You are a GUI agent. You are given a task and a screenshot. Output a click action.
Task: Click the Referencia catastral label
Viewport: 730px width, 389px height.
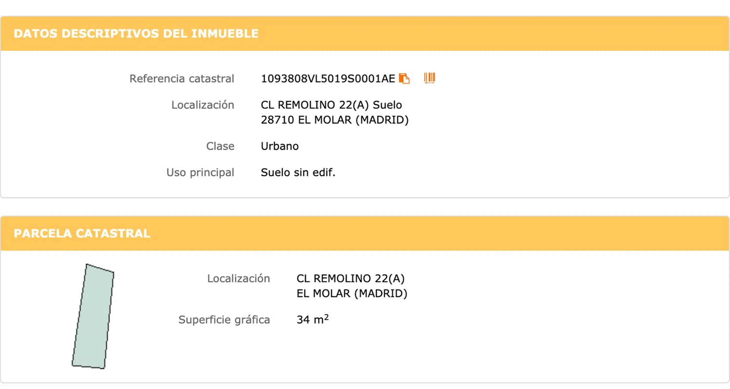[x=182, y=79]
